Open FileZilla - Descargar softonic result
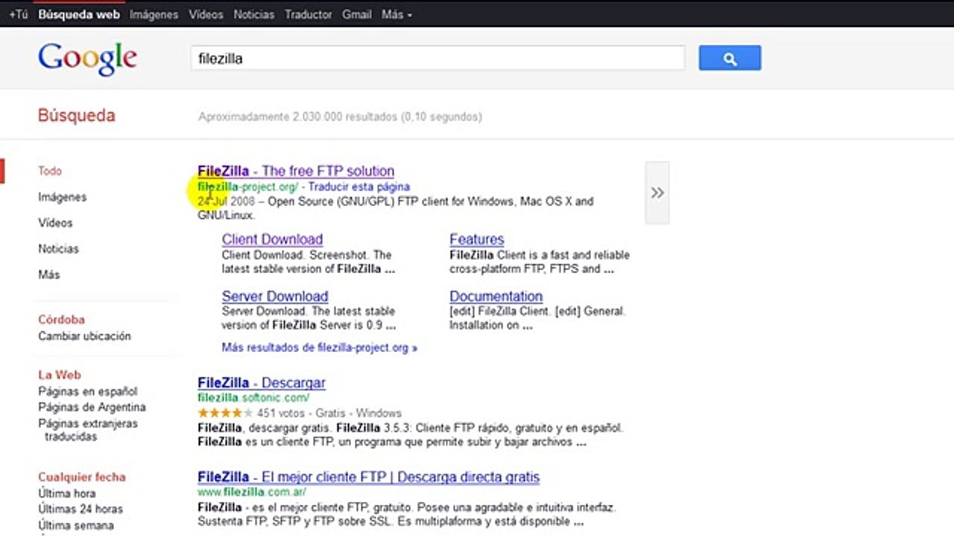 [262, 383]
